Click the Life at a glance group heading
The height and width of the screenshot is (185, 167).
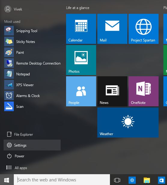tap(78, 8)
